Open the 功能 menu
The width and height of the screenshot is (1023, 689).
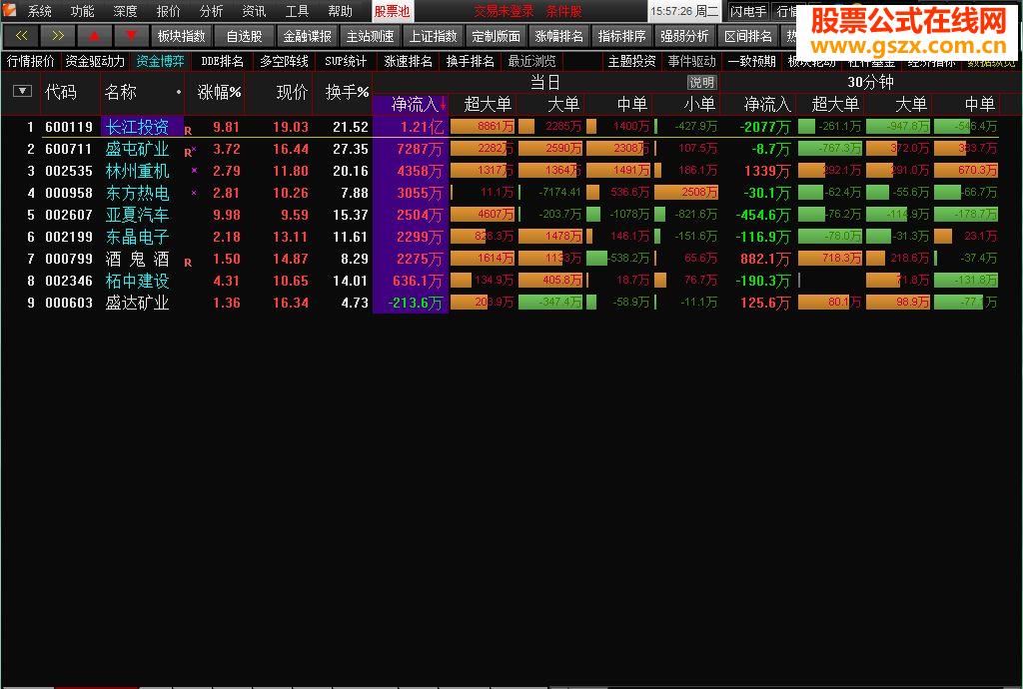pyautogui.click(x=82, y=11)
